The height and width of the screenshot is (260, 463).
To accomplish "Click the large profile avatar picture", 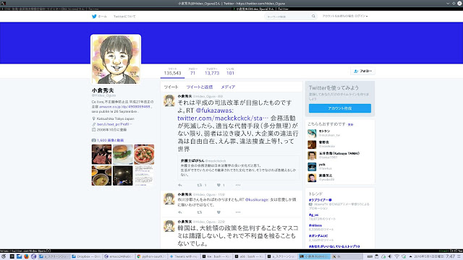I will 116,59.
